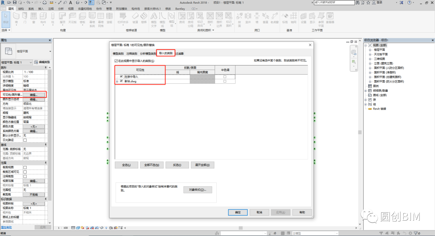This screenshot has width=435, height=236.
Task: Click the Print icon in quick access toolbar
Action: pyautogui.click(x=44, y=2)
